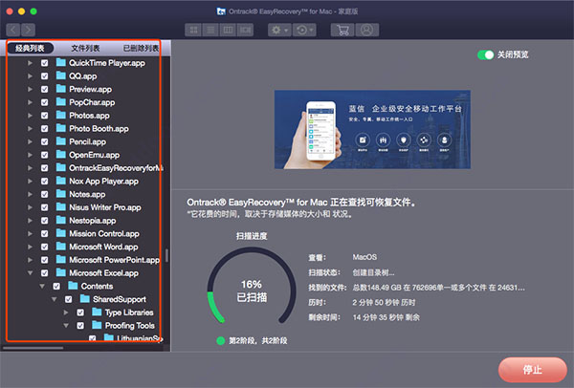
Task: Select the Type Libraries folder icon
Action: tap(97, 312)
